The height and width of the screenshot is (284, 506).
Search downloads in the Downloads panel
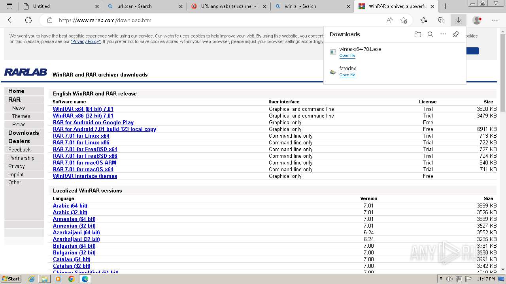click(x=430, y=34)
